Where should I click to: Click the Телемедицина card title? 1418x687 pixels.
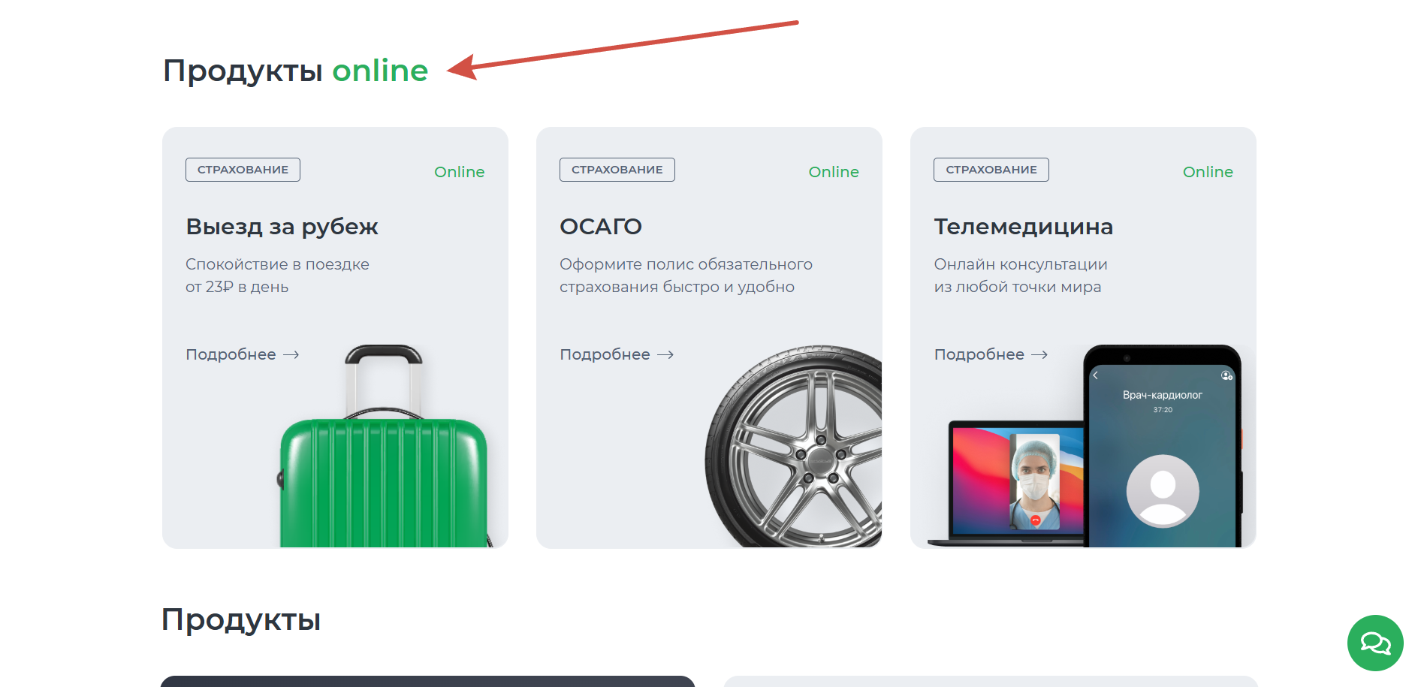(x=1023, y=227)
